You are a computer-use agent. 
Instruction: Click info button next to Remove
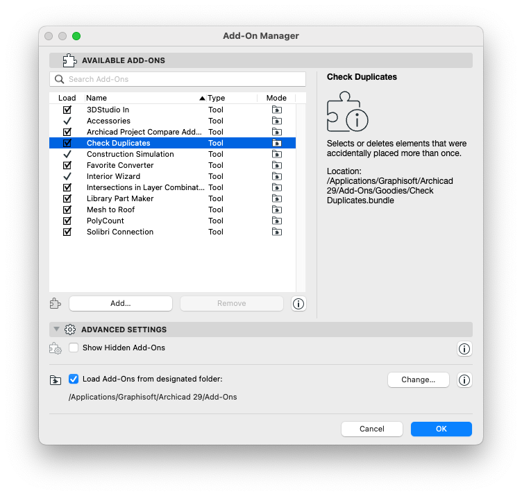298,303
